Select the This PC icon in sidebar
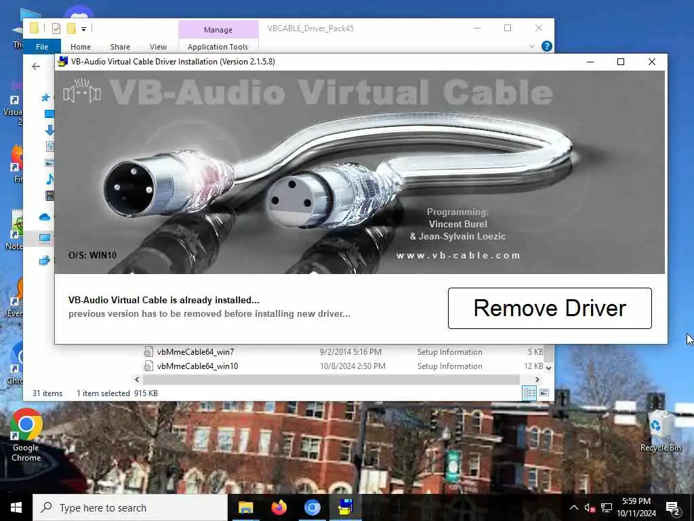The image size is (694, 521). tap(45, 239)
